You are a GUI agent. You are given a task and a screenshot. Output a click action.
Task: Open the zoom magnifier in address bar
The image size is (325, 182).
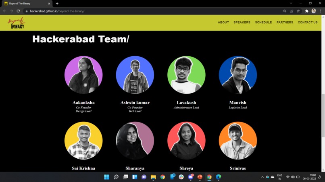click(x=285, y=11)
